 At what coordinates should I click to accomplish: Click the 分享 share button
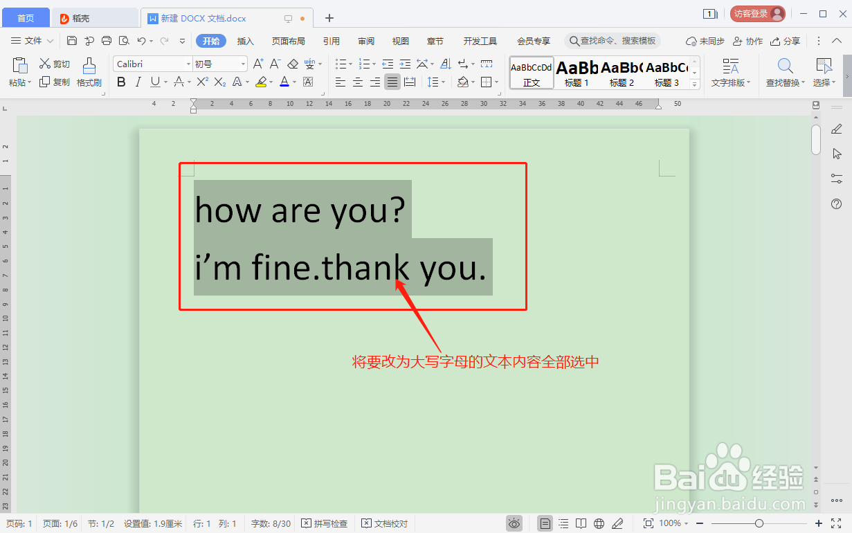pyautogui.click(x=785, y=41)
